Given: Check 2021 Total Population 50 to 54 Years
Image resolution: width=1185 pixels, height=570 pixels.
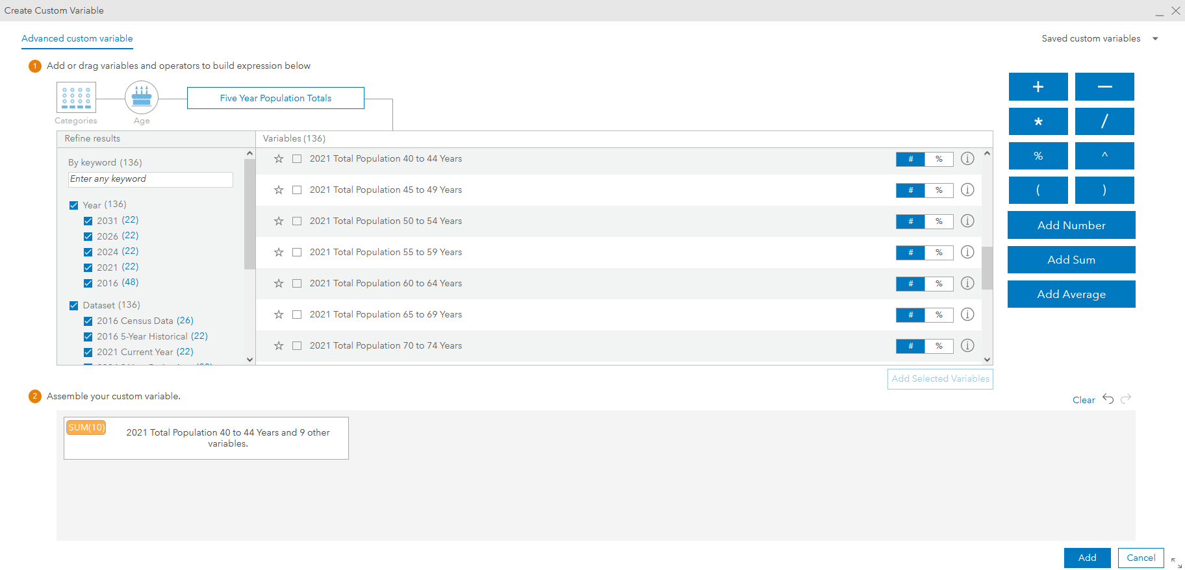Looking at the screenshot, I should pos(297,221).
